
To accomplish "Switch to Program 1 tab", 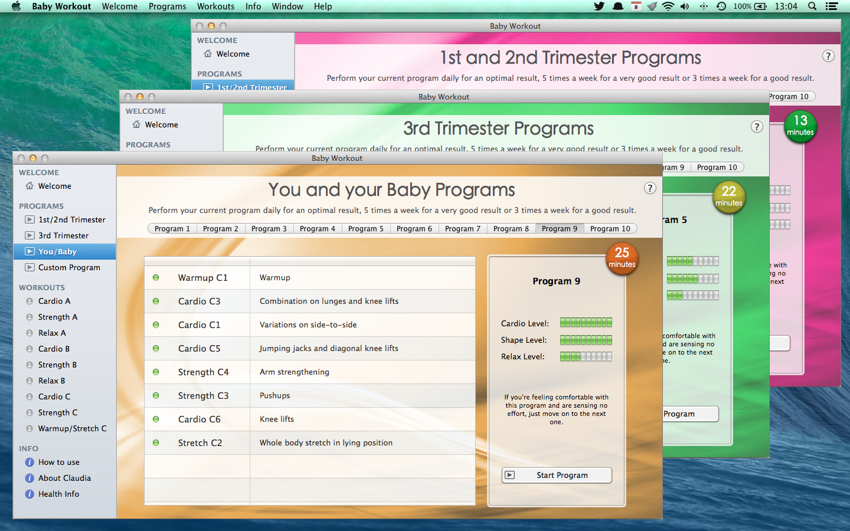I will pyautogui.click(x=172, y=229).
